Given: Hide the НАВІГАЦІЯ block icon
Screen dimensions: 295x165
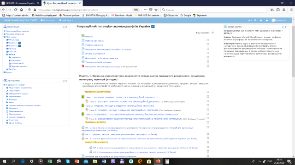Looking at the screenshot, I should pos(64,27).
